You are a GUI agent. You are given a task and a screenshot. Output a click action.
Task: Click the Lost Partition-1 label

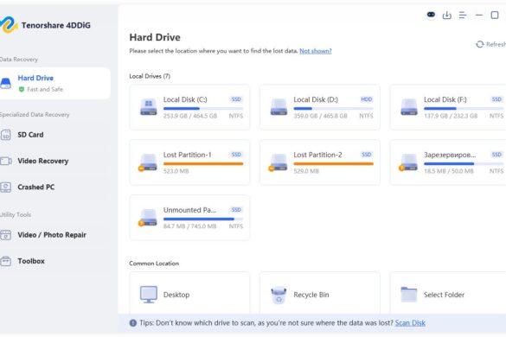[x=187, y=155]
